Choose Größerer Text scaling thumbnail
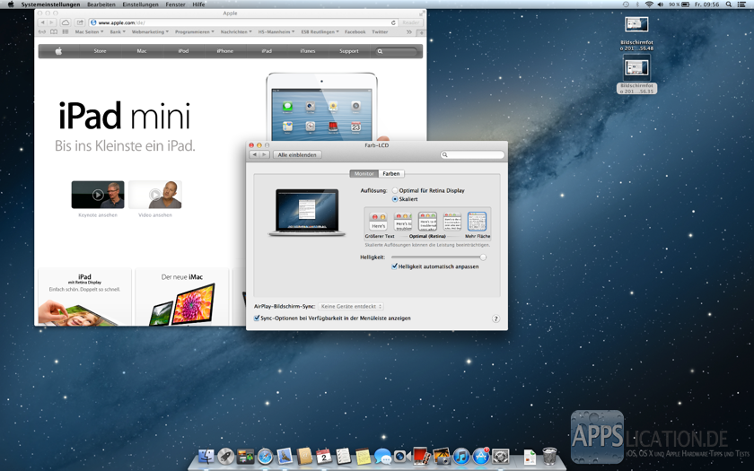 click(379, 222)
